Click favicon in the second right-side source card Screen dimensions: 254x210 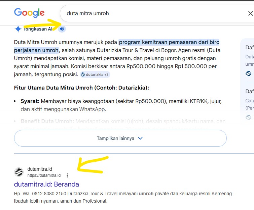[x=248, y=117]
